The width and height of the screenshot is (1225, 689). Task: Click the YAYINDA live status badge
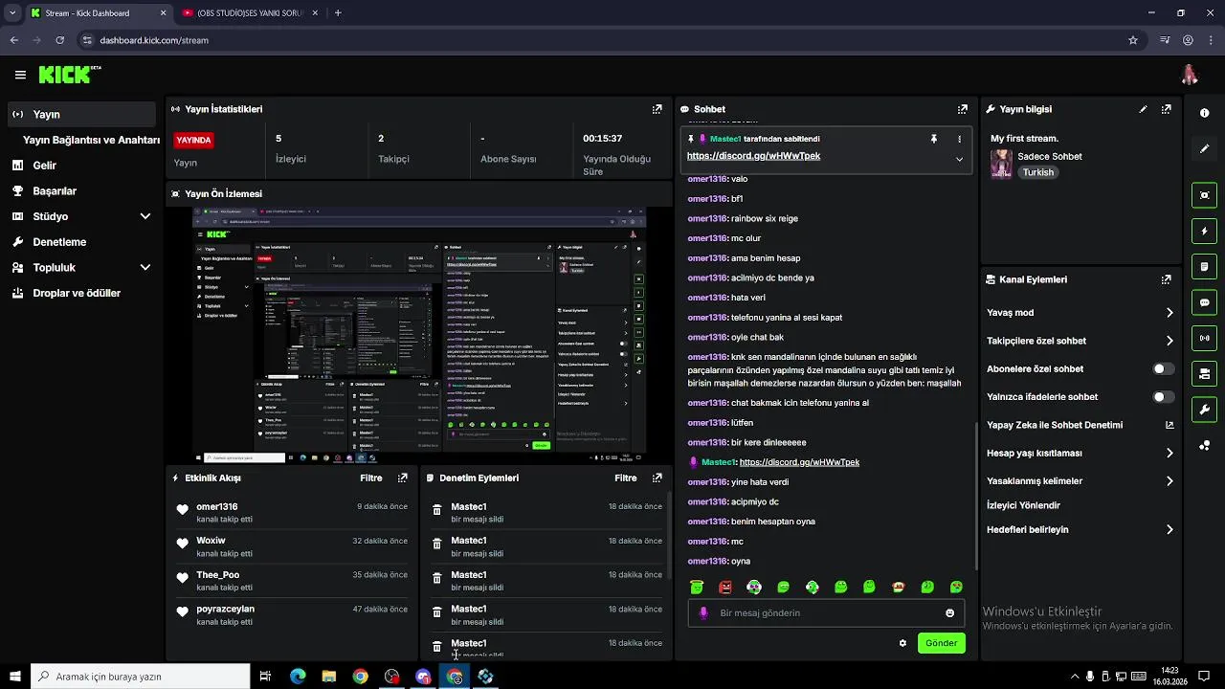(193, 140)
